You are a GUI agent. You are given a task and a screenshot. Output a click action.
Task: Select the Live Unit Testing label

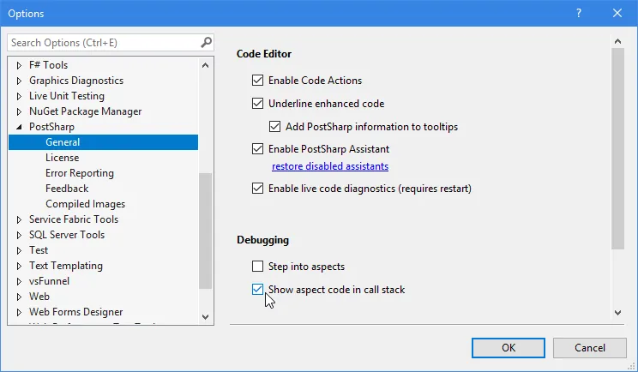67,96
